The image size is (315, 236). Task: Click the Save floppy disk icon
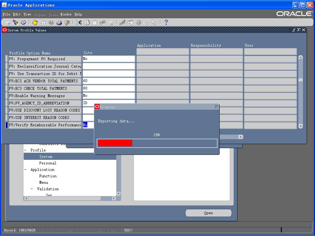click(x=35, y=22)
